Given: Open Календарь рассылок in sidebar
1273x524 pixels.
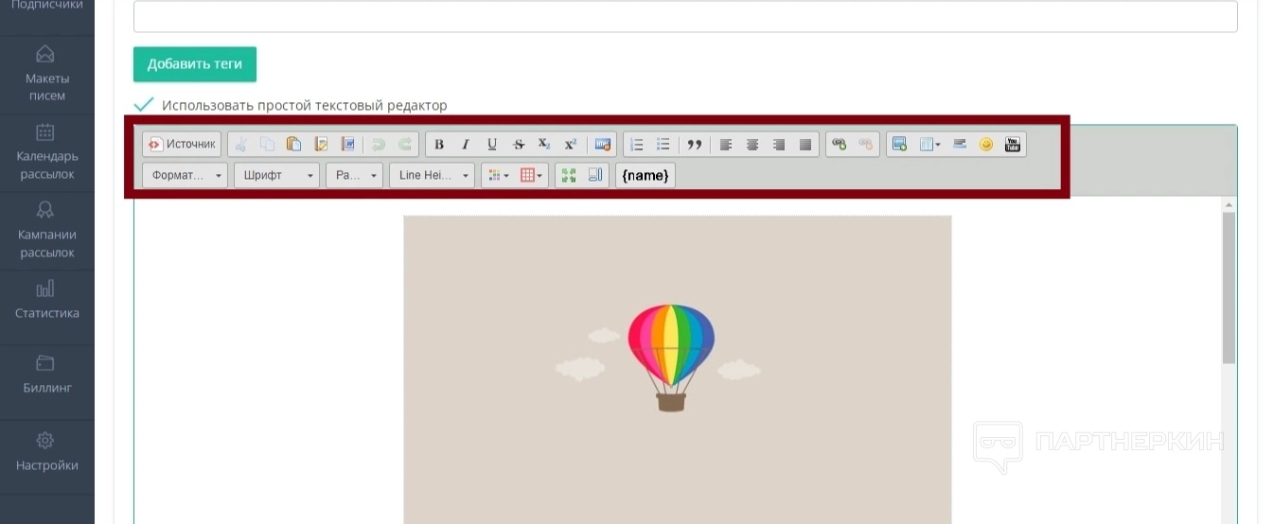Looking at the screenshot, I should [x=47, y=153].
